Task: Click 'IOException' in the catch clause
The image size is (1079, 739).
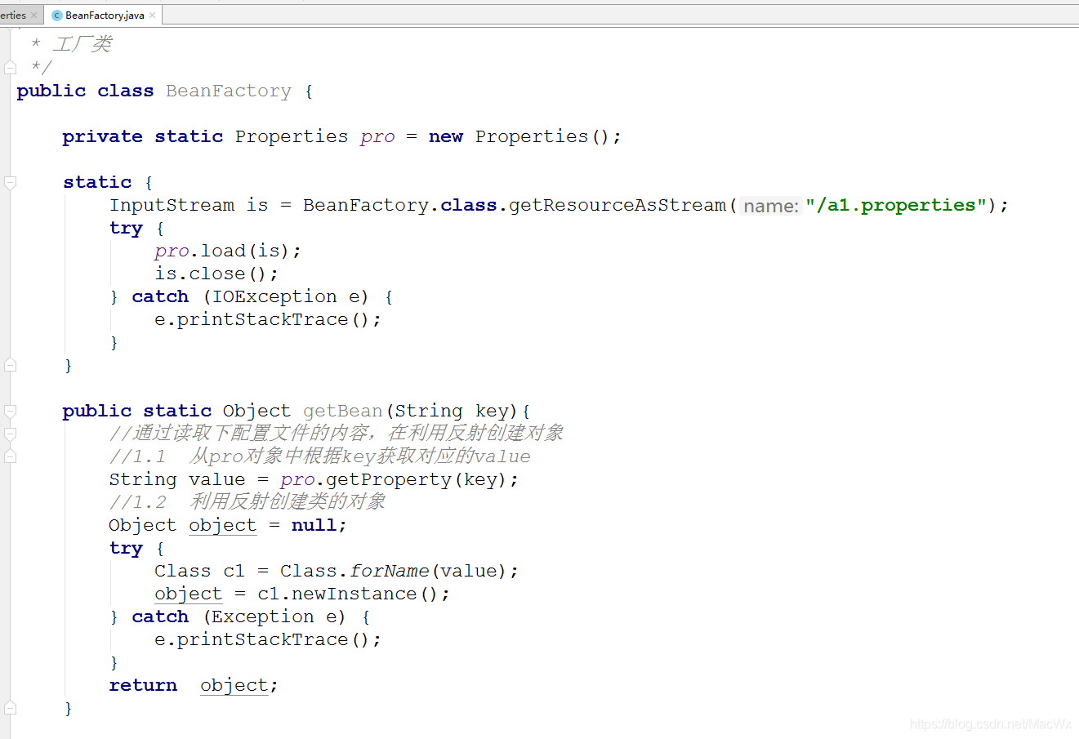Action: [274, 296]
